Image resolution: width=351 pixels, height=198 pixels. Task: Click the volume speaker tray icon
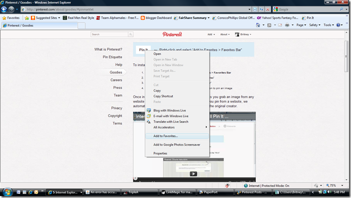coord(329,192)
